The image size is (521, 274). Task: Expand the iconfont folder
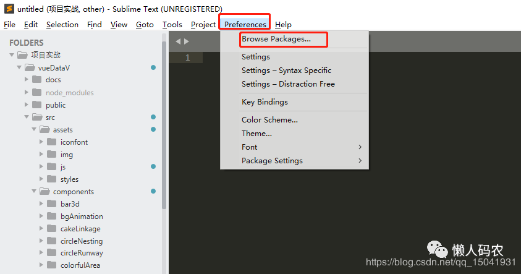[x=41, y=142]
